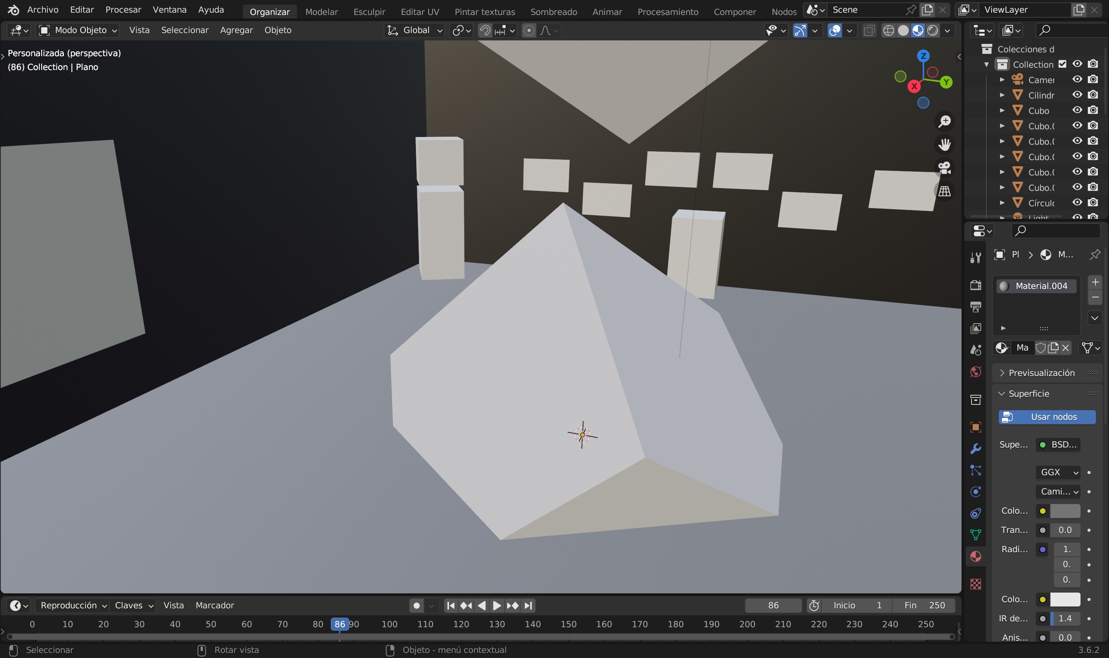
Task: Click the Fin frame field showing 250
Action: click(x=924, y=605)
